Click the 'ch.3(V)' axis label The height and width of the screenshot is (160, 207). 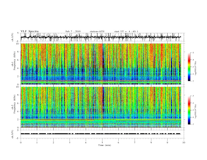(13, 134)
